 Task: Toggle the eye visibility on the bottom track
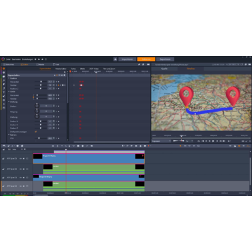pyautogui.click(x=21, y=186)
